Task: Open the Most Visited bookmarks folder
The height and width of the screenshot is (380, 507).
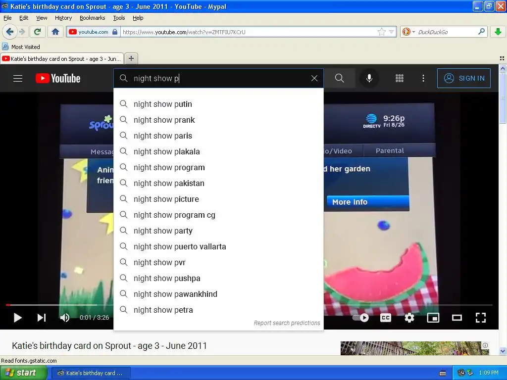Action: [x=21, y=47]
